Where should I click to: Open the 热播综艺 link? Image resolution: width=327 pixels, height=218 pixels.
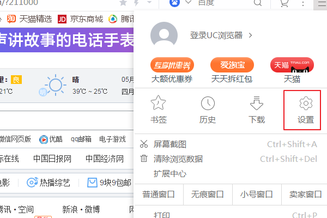coord(55,183)
